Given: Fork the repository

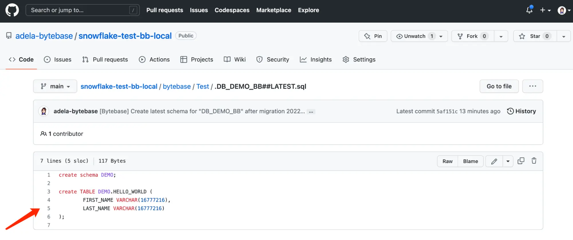Looking at the screenshot, I should 473,36.
